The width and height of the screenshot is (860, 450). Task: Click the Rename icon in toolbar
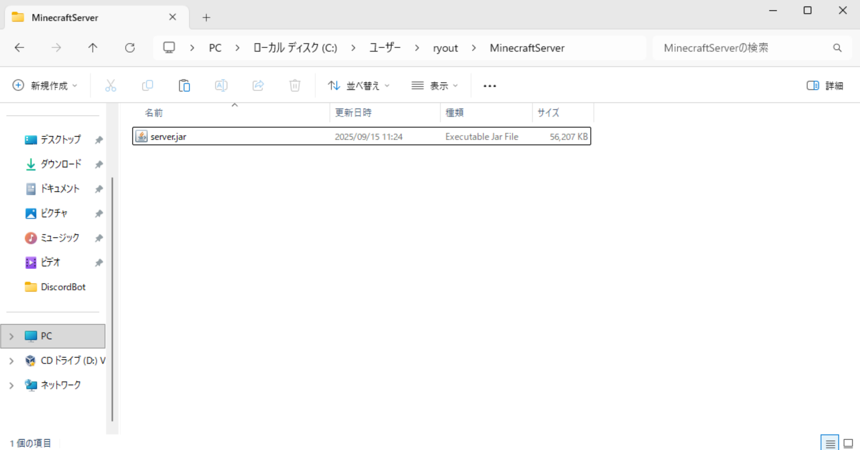pyautogui.click(x=221, y=85)
